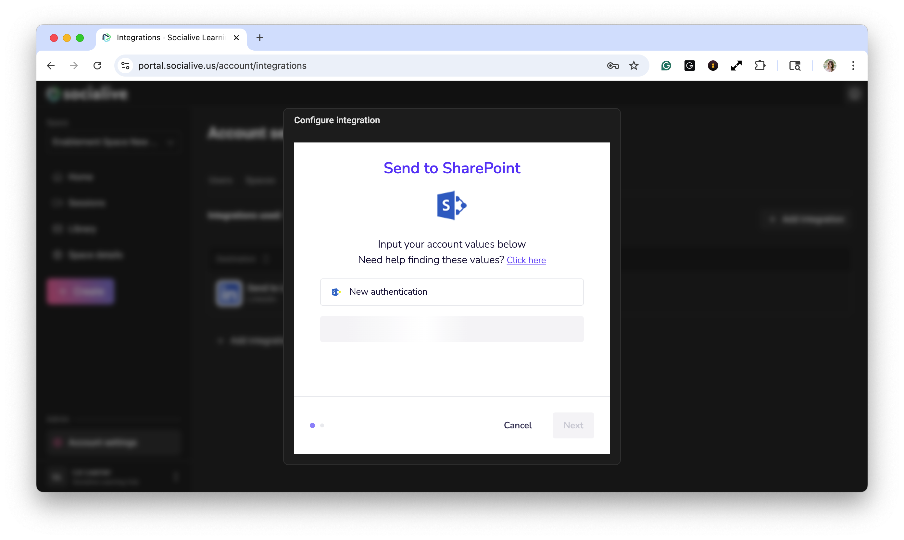Viewport: 904px width, 540px height.
Task: Open the Click here help link
Action: coord(526,260)
